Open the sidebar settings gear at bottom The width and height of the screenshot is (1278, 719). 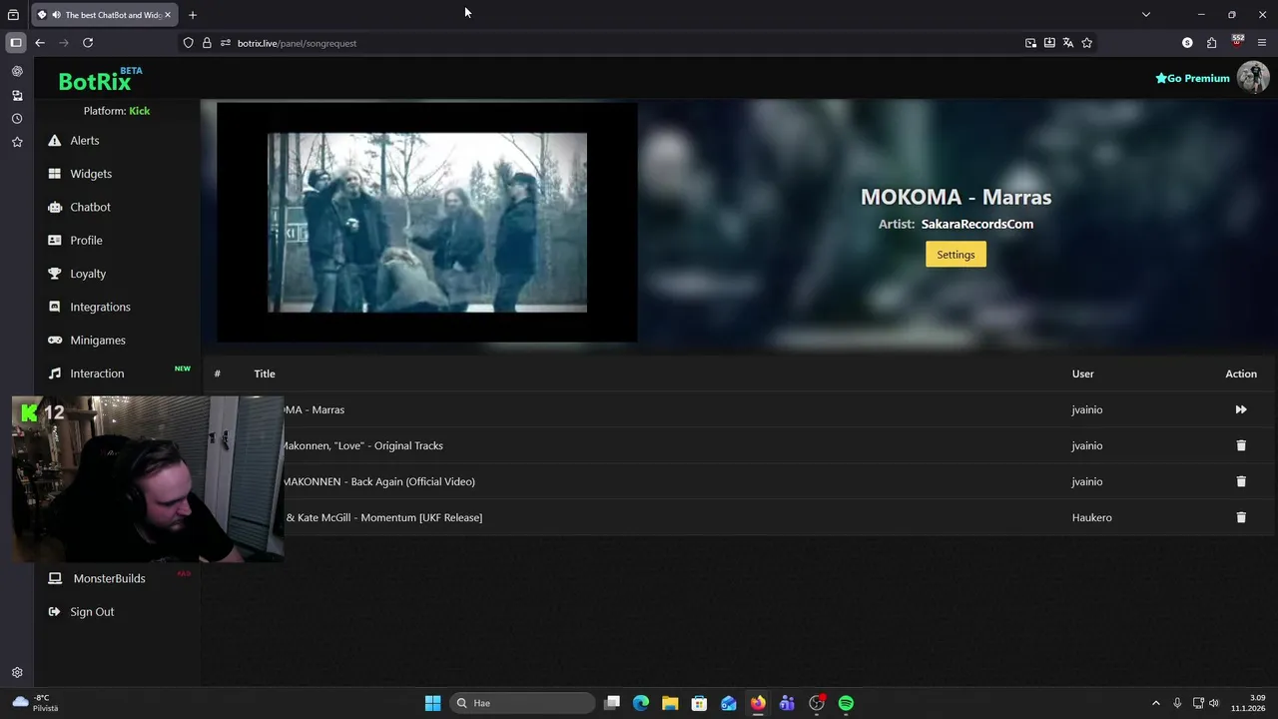click(17, 673)
